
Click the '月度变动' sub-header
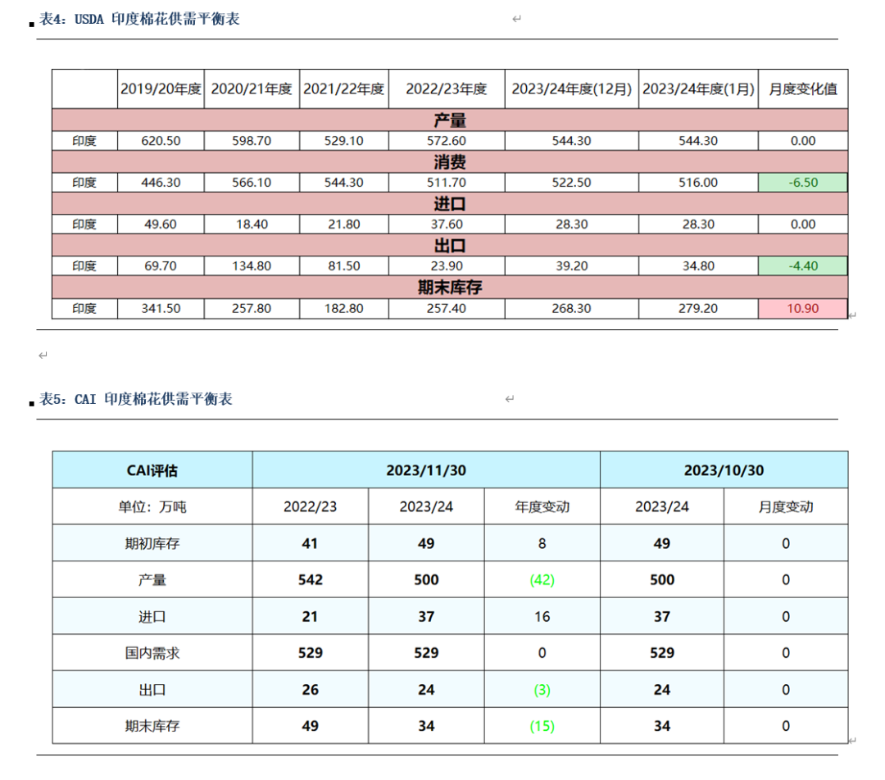click(786, 507)
